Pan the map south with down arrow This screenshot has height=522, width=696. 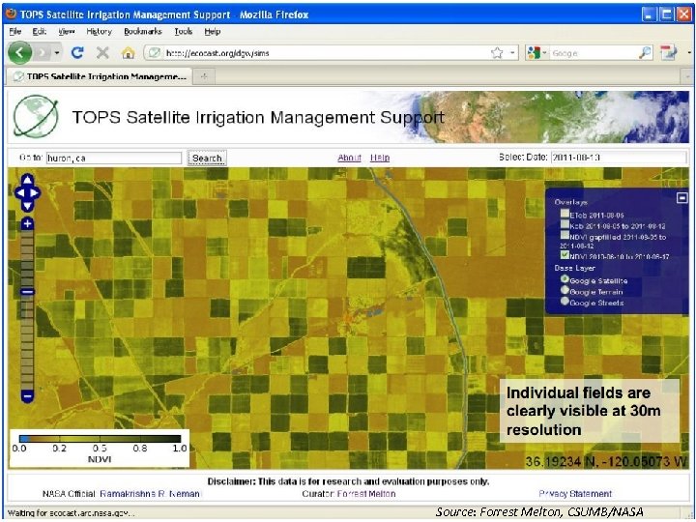pos(27,206)
